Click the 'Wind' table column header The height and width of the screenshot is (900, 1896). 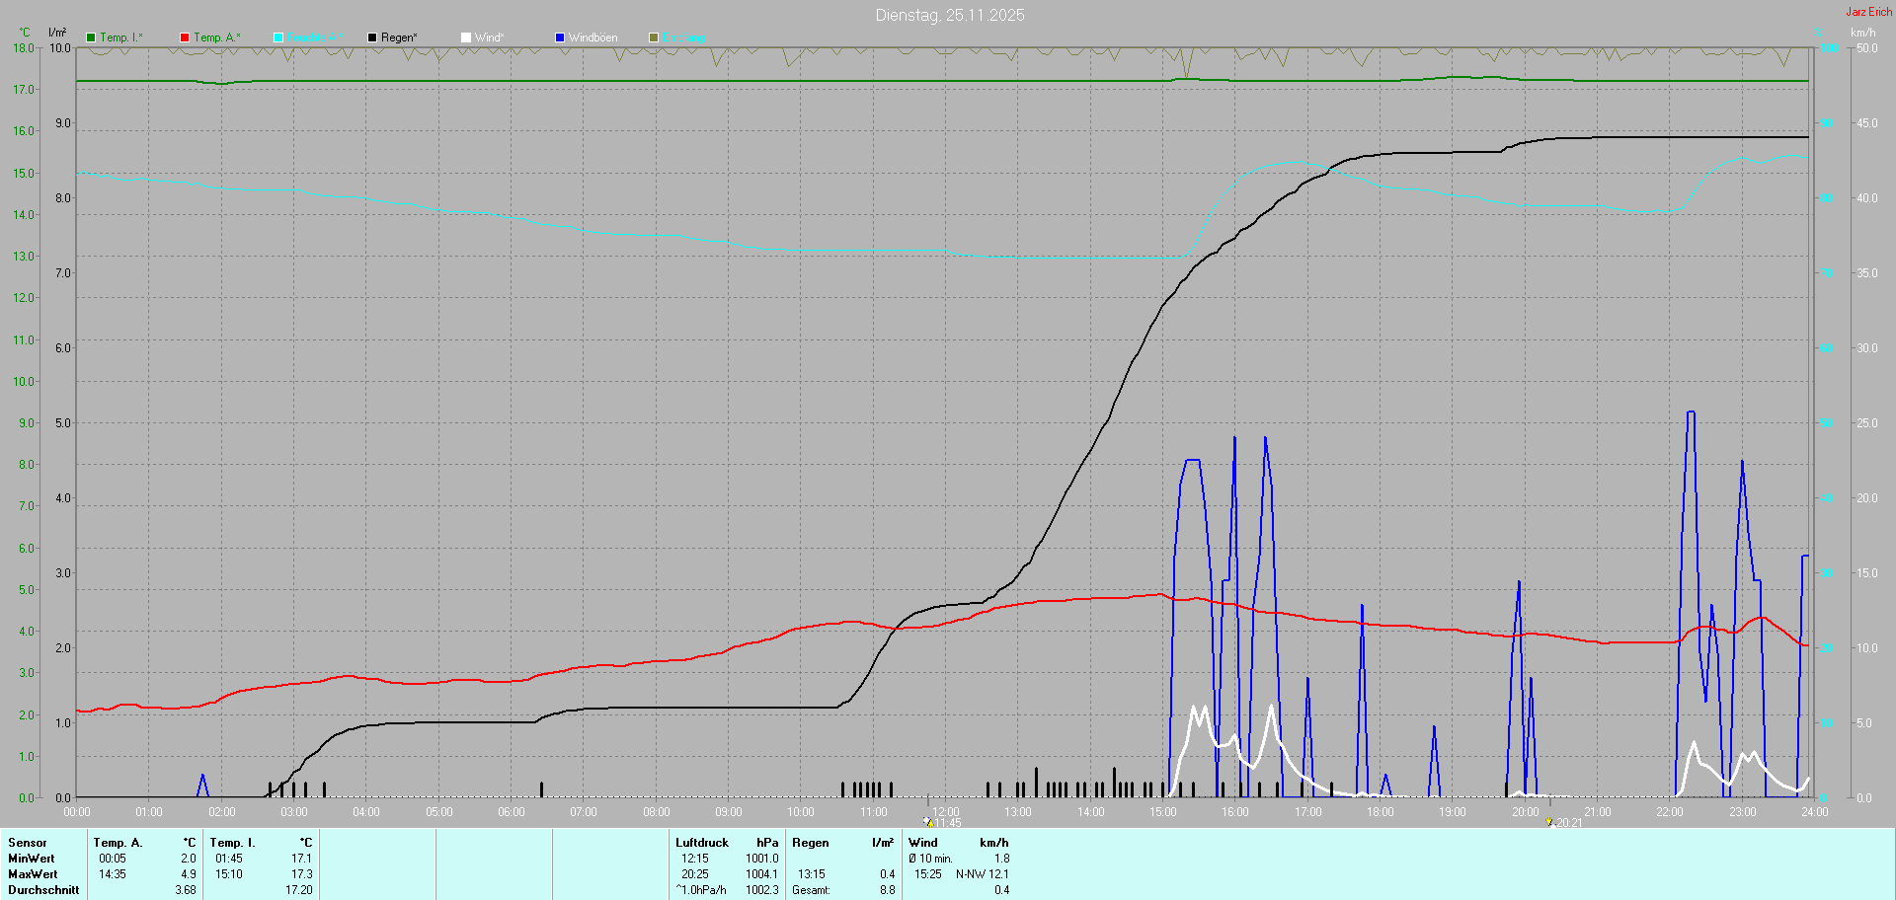coord(923,843)
